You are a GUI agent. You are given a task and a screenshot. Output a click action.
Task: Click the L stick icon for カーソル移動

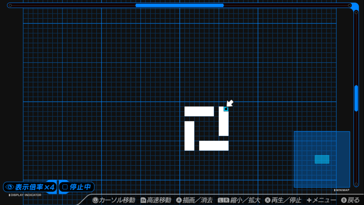click(95, 200)
